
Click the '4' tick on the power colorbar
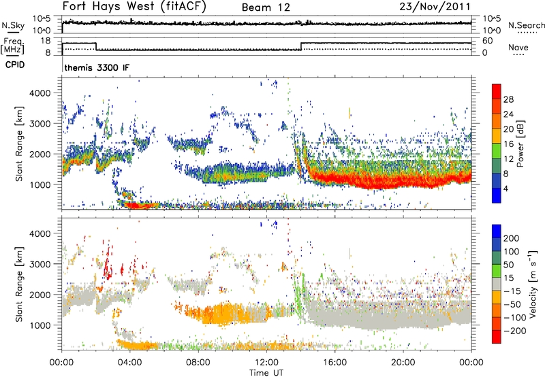pyautogui.click(x=506, y=188)
